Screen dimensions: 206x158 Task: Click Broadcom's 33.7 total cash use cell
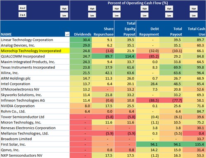click(x=194, y=139)
